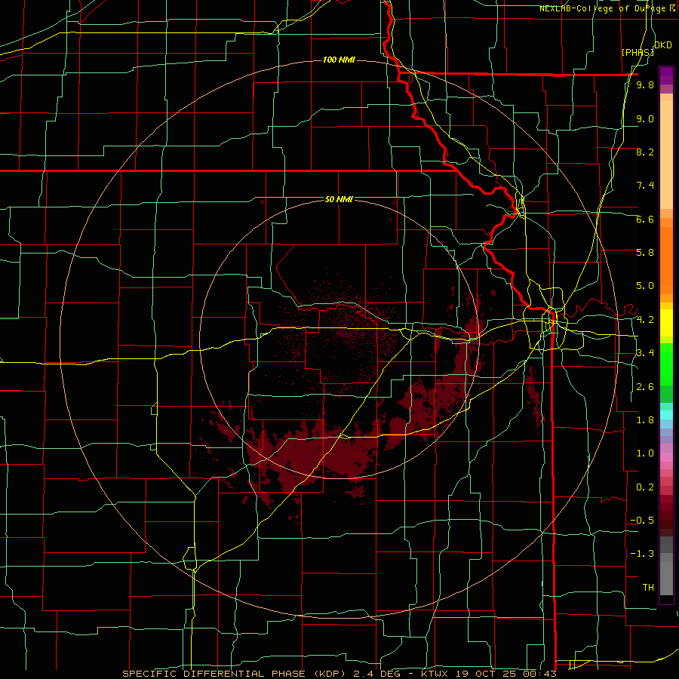The width and height of the screenshot is (679, 679).
Task: Click the -1.3 scale value
Action: click(x=642, y=554)
